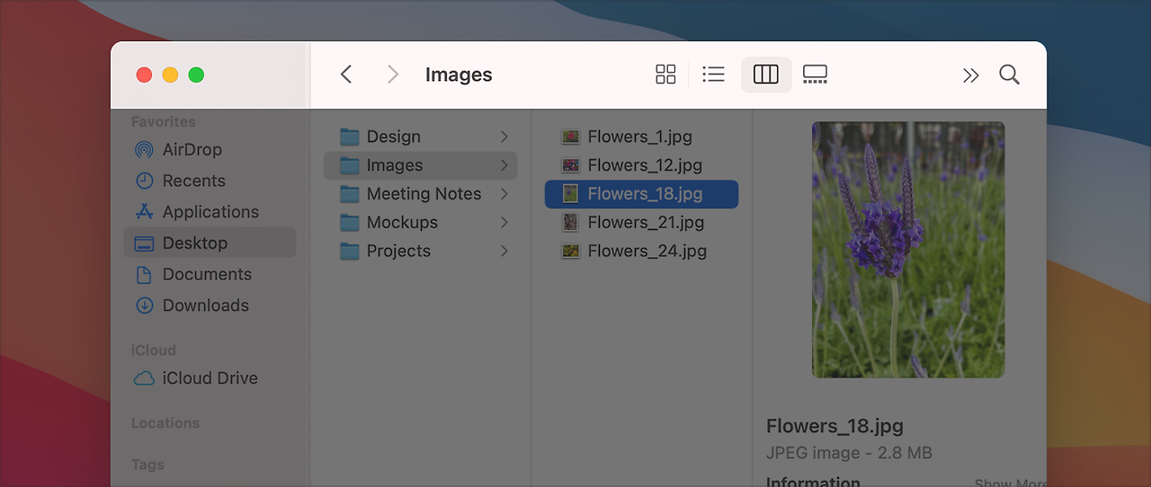Click the JPEG image - 2.8 MB text

coord(849,454)
